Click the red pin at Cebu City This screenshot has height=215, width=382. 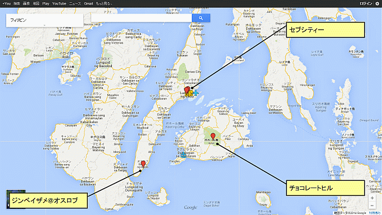tap(187, 90)
